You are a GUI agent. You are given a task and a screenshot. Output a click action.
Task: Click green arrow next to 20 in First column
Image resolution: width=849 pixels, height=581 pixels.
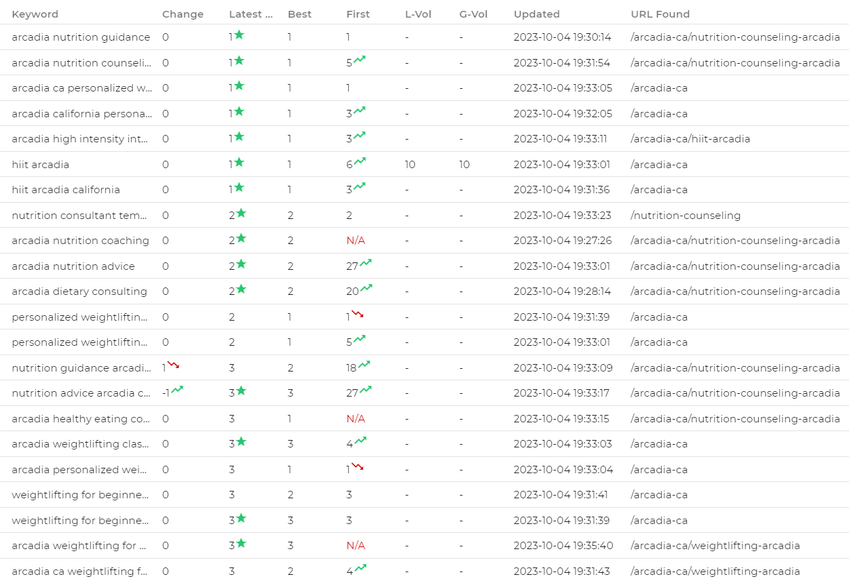coord(366,289)
